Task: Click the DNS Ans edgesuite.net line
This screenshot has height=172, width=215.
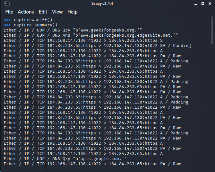Action: (x=90, y=35)
